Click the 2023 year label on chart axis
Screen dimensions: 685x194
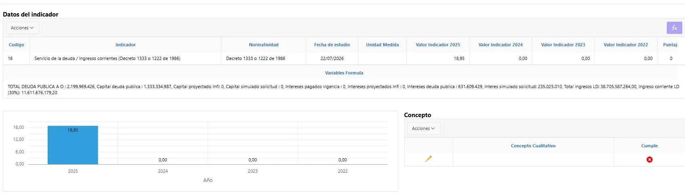(253, 171)
